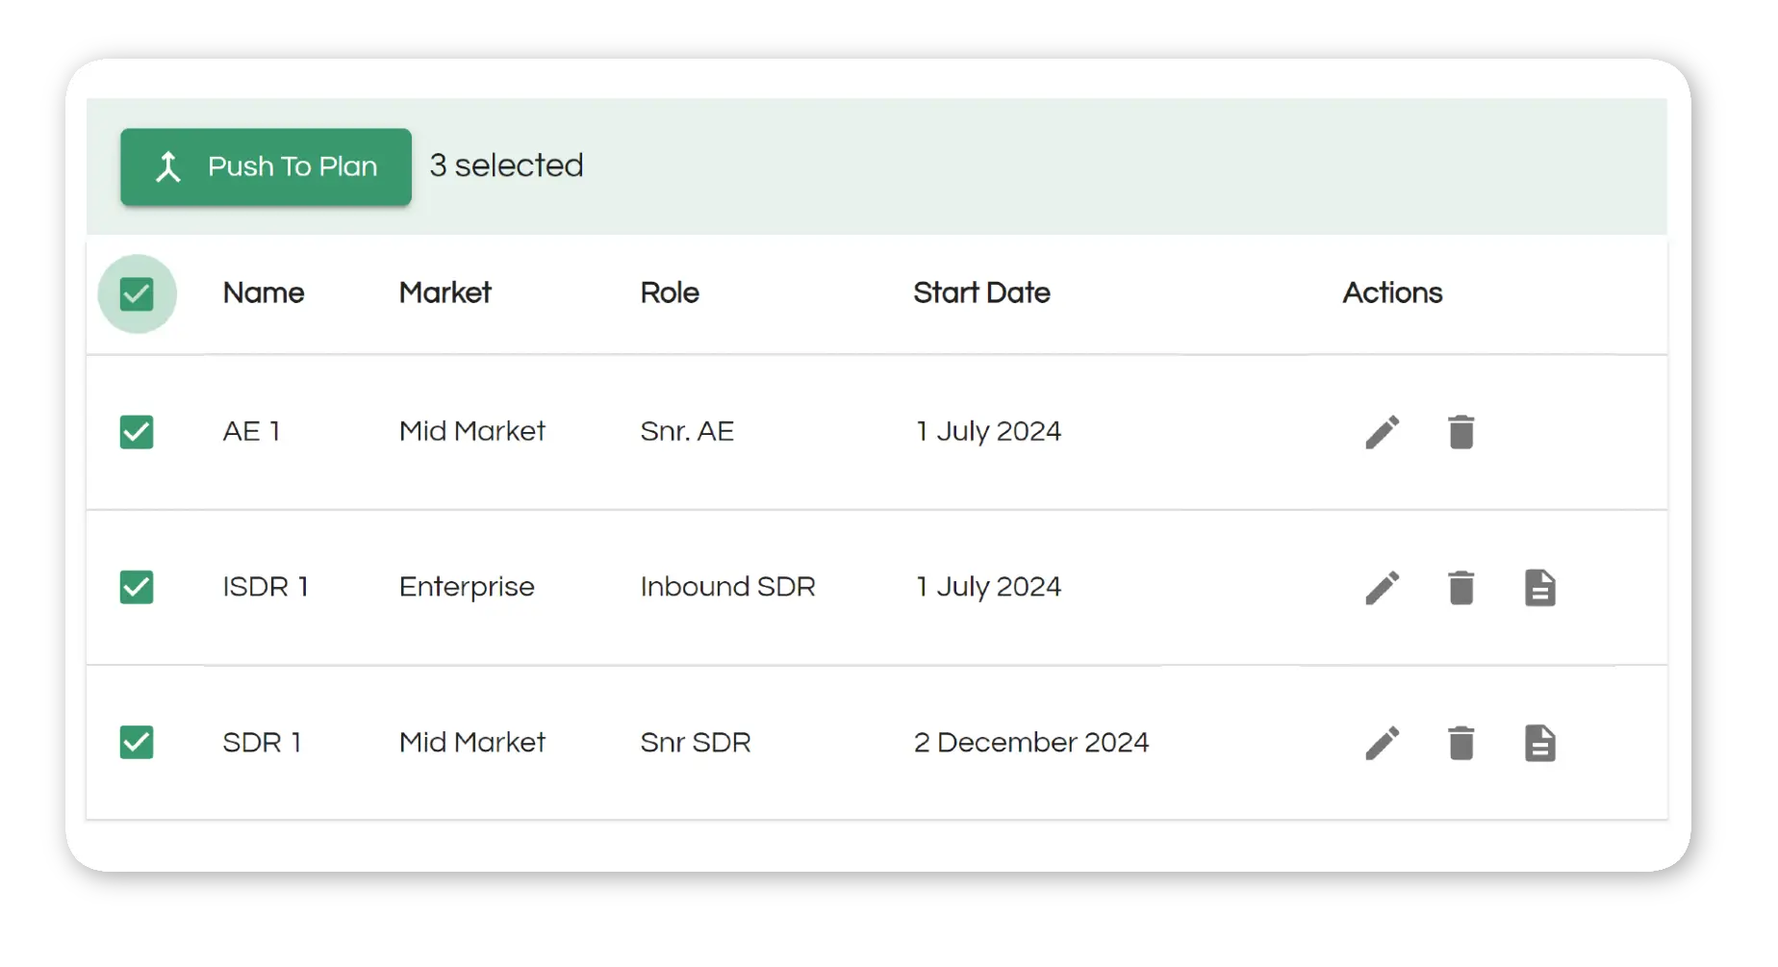Screen dimensions: 1778x967
Task: Click the 3 selected label
Action: point(506,165)
